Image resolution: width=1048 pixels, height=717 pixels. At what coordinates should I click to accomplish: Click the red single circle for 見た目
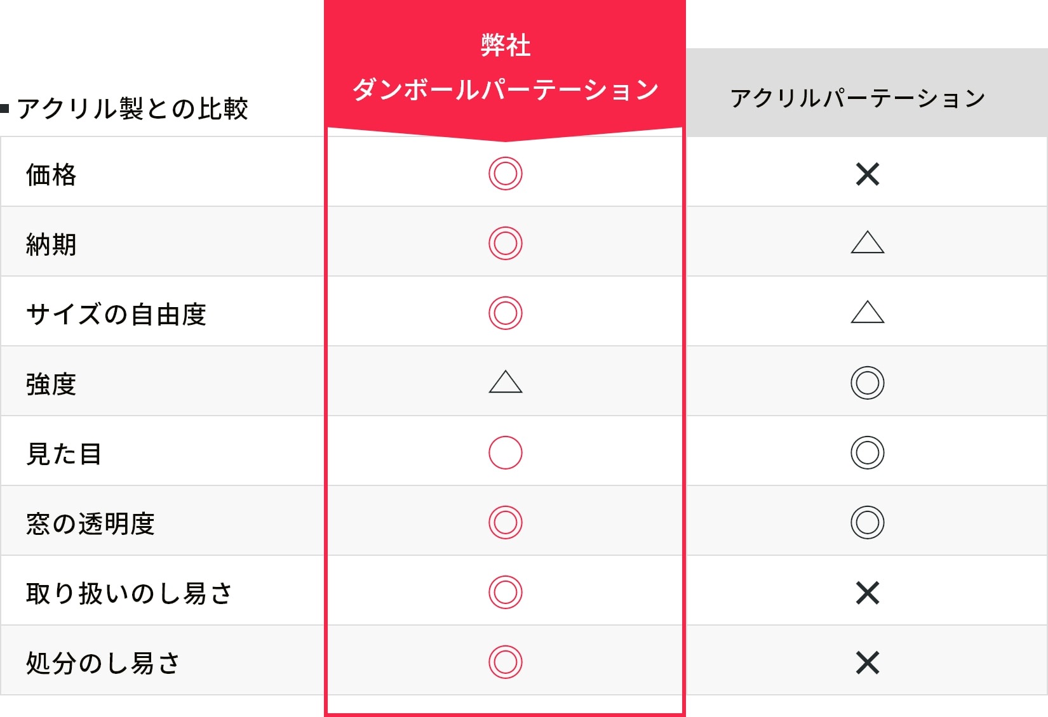[506, 453]
